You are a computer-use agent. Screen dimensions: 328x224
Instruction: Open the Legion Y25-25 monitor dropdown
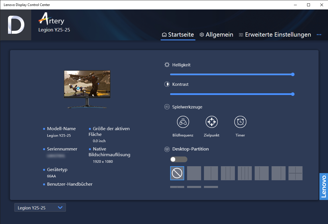tap(40, 208)
